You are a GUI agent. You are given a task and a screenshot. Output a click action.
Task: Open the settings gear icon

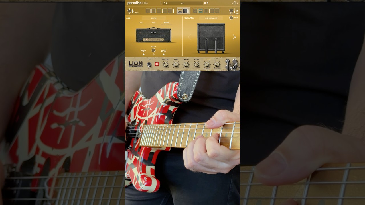[205, 3]
